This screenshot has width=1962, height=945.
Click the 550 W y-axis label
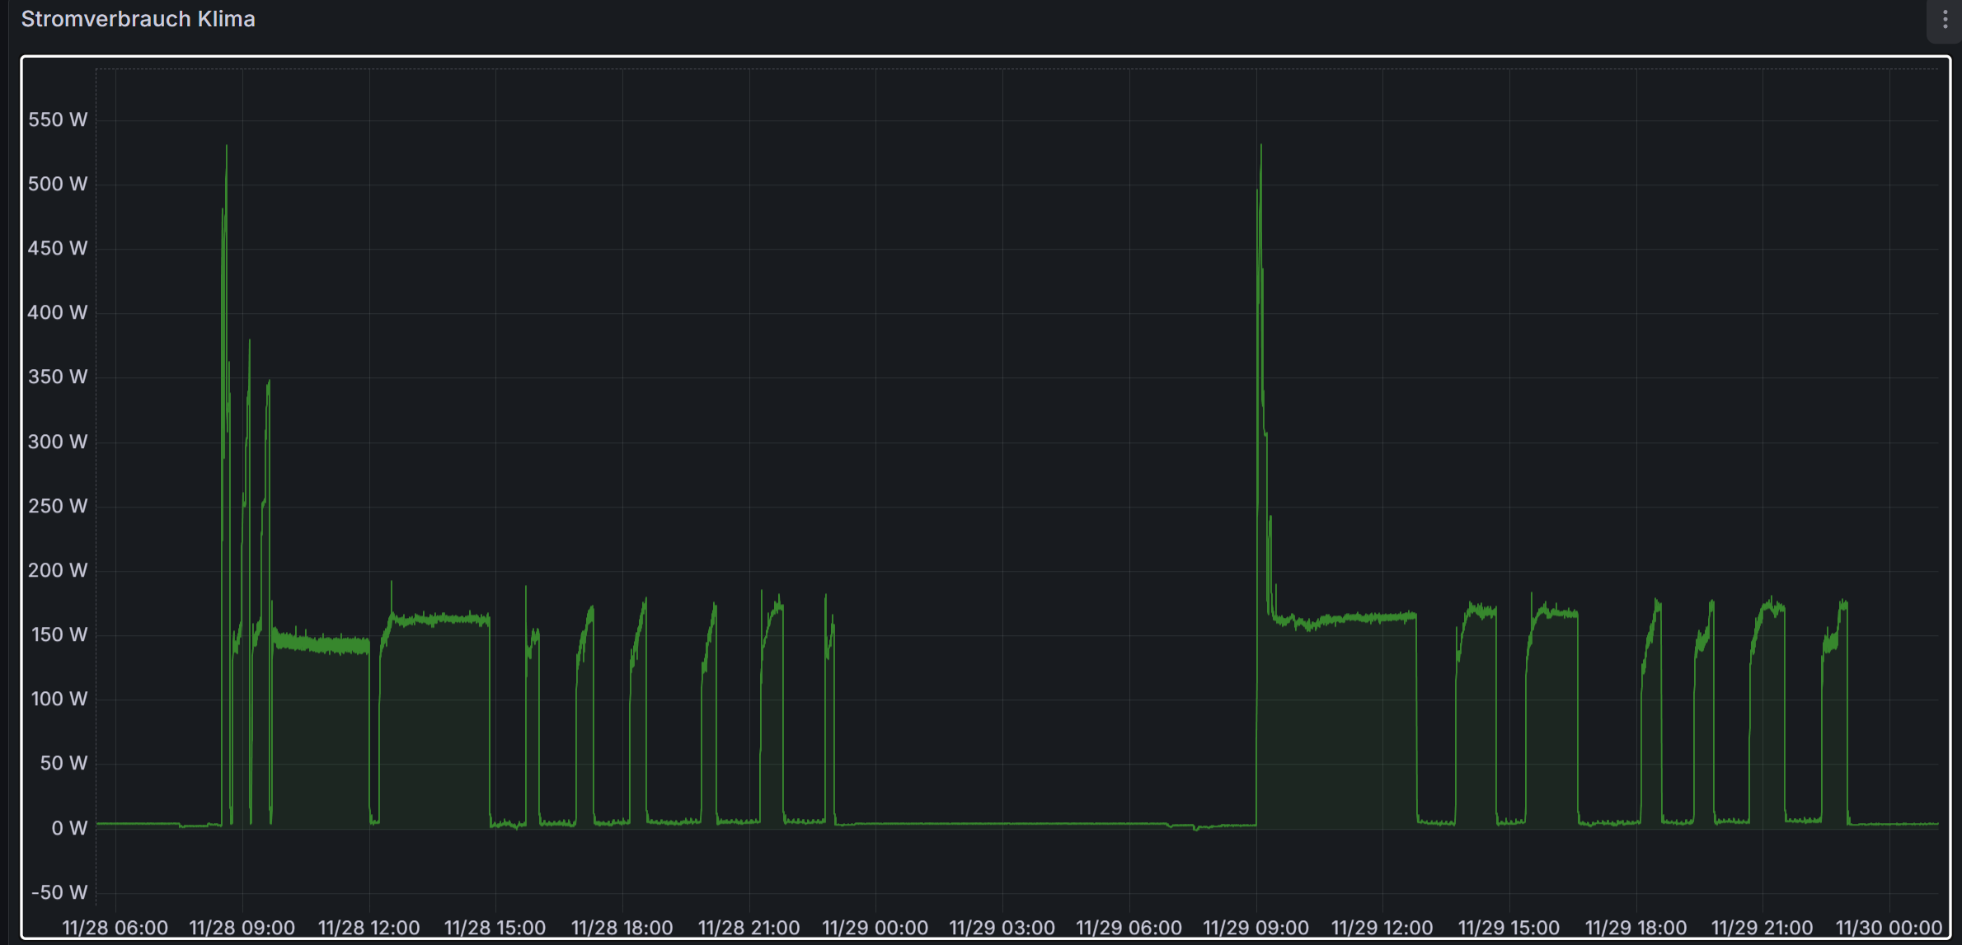(x=58, y=119)
